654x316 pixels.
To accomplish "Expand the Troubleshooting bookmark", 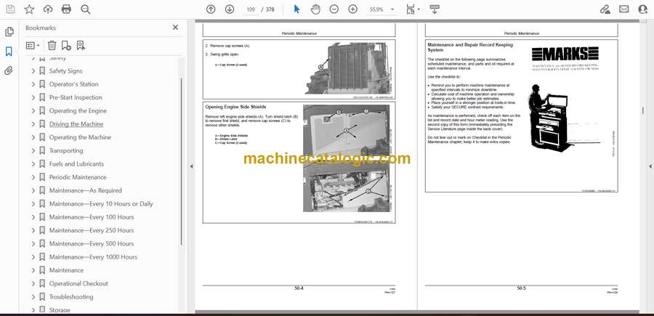I will [33, 297].
